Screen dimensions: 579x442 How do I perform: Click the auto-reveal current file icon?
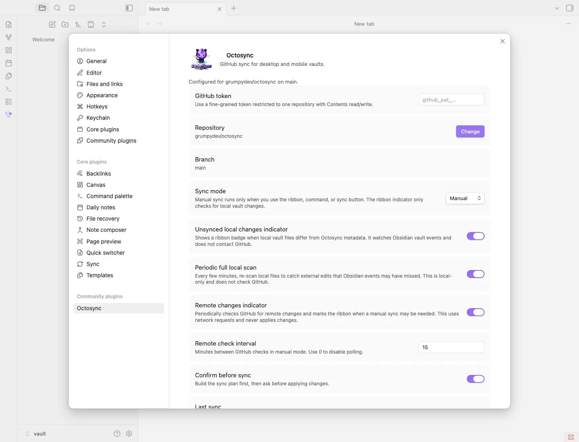[91, 25]
